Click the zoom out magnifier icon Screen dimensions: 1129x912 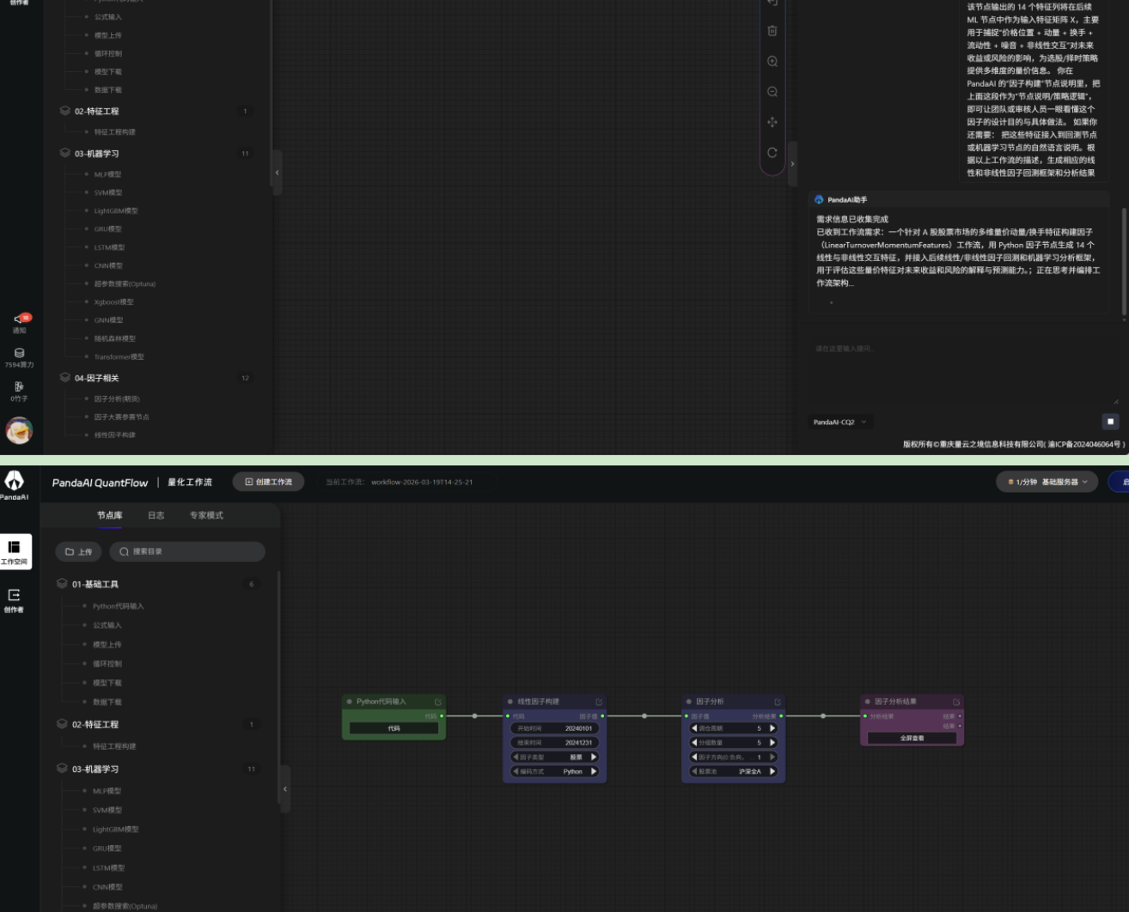(772, 92)
